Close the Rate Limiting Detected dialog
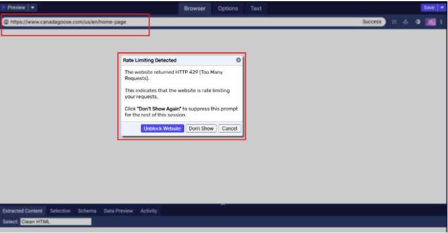This screenshot has height=233, width=448. pos(238,60)
